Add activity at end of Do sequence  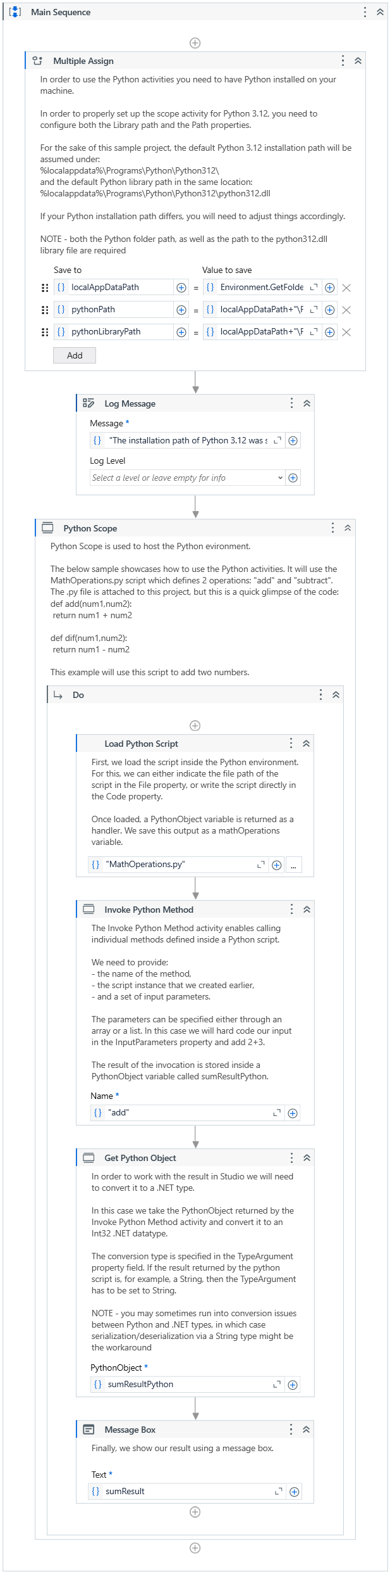(x=195, y=1512)
